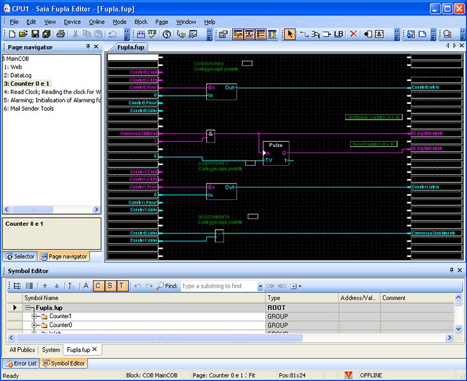Toggle the list view button

pyautogui.click(x=261, y=34)
